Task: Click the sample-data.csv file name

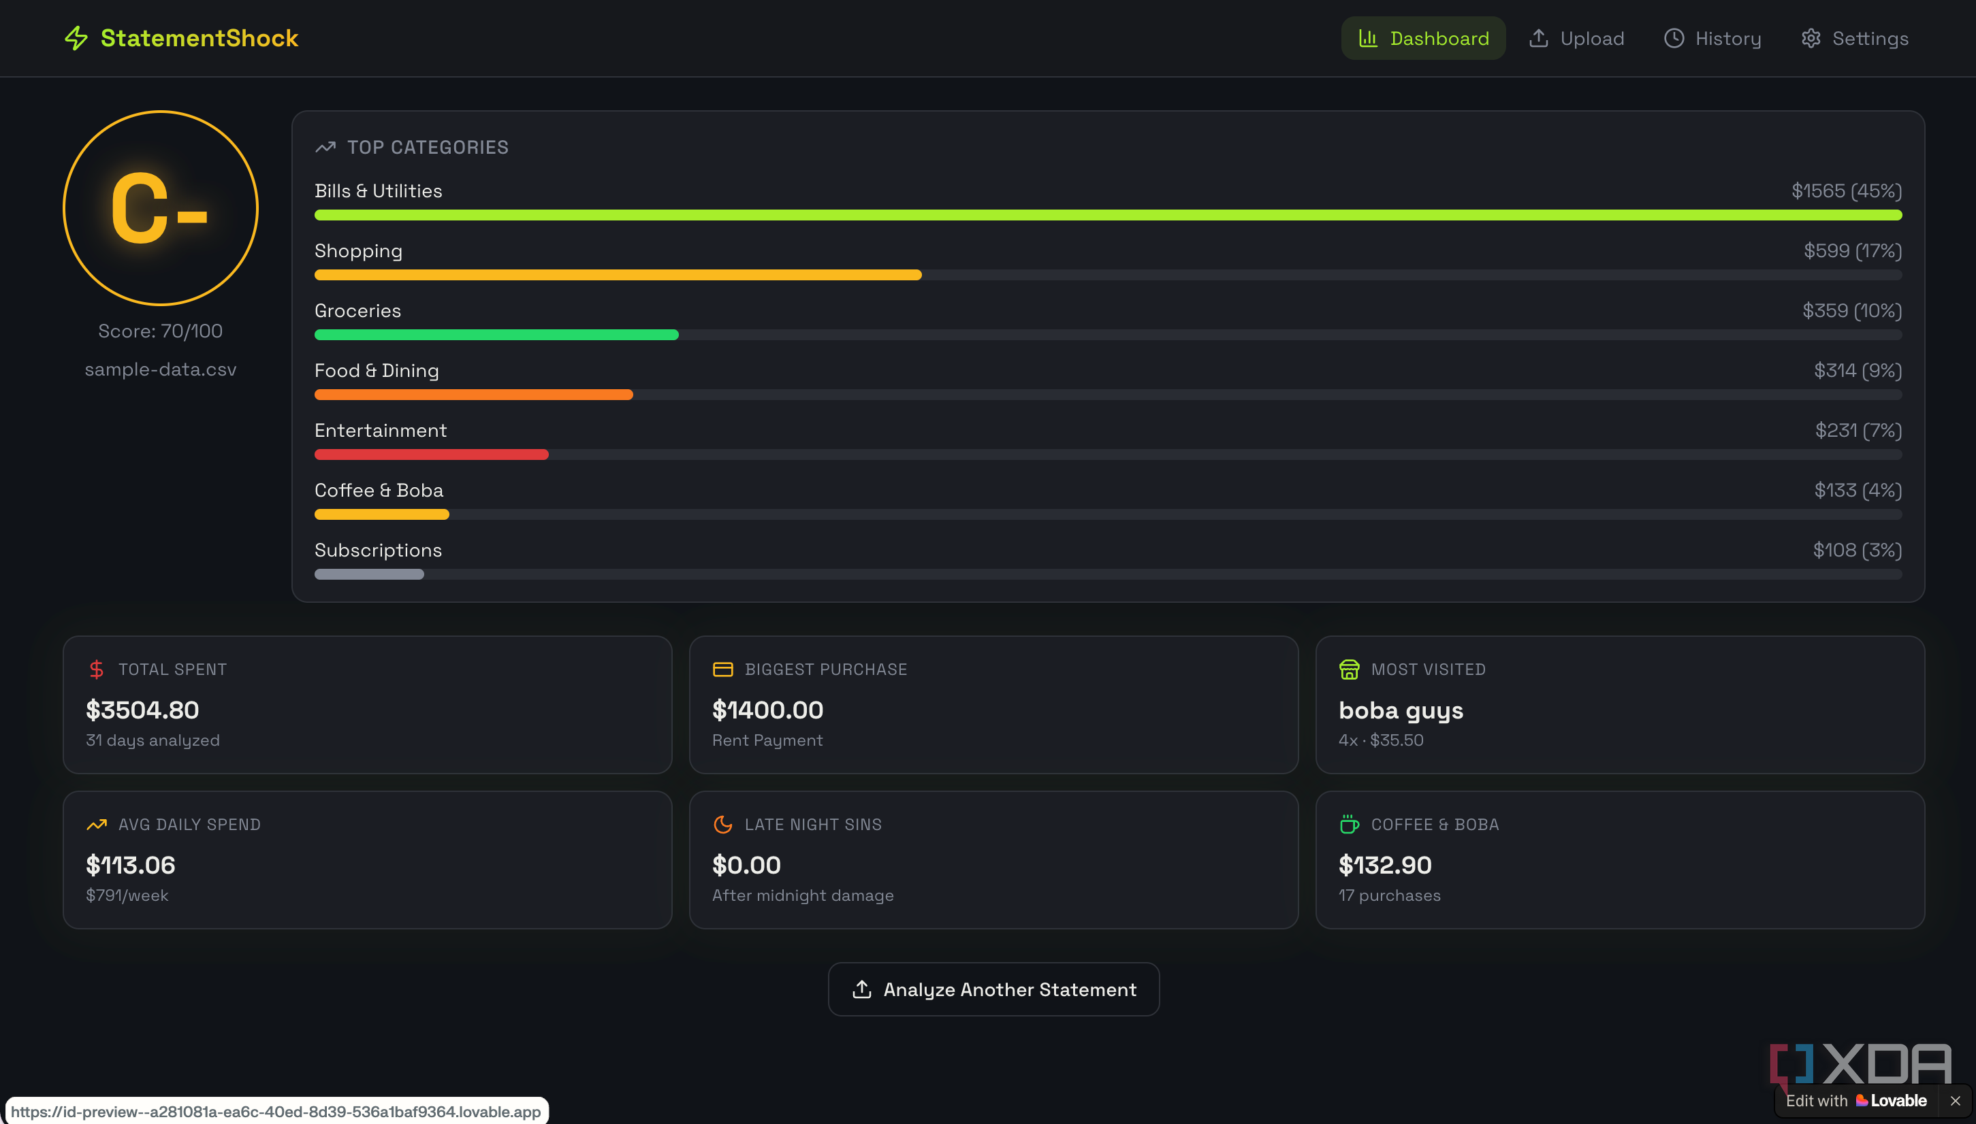Action: [161, 369]
